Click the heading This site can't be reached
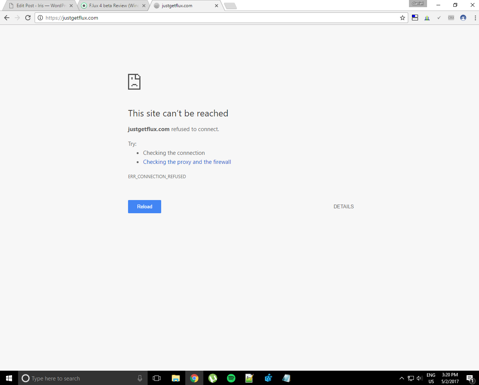 [178, 113]
